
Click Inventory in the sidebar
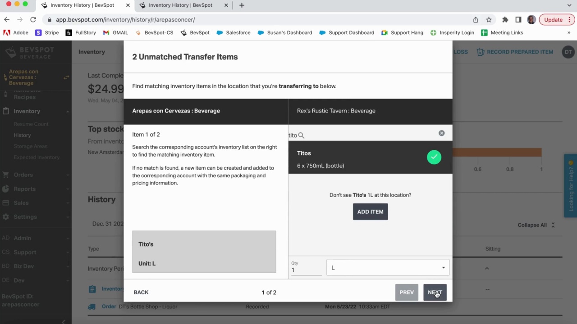(27, 111)
